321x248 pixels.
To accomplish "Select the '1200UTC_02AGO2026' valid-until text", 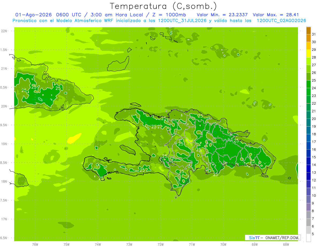I will point(281,21).
